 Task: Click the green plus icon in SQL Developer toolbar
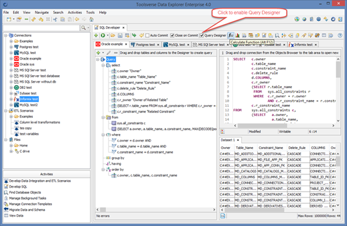(96, 35)
